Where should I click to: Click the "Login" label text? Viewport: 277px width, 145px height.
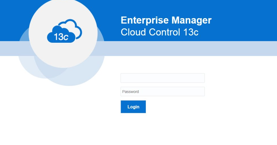(133, 107)
